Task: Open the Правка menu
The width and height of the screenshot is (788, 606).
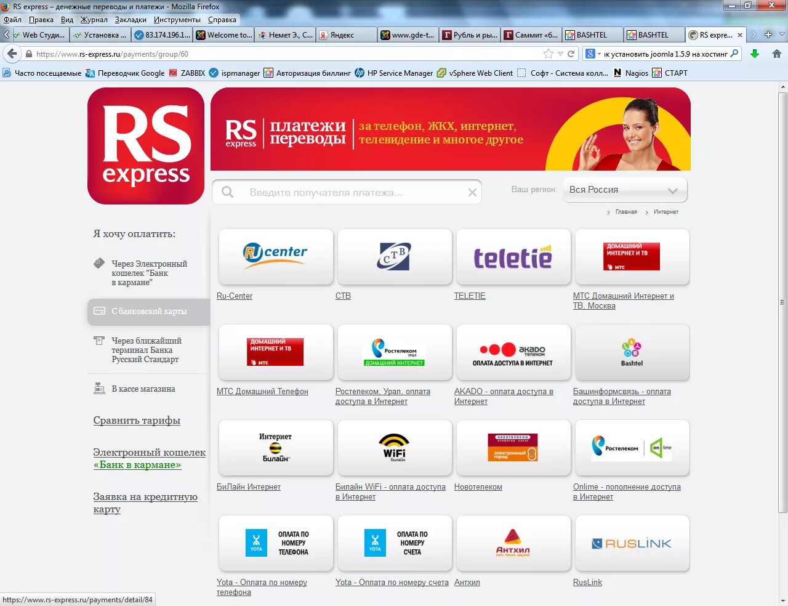Action: click(x=41, y=20)
